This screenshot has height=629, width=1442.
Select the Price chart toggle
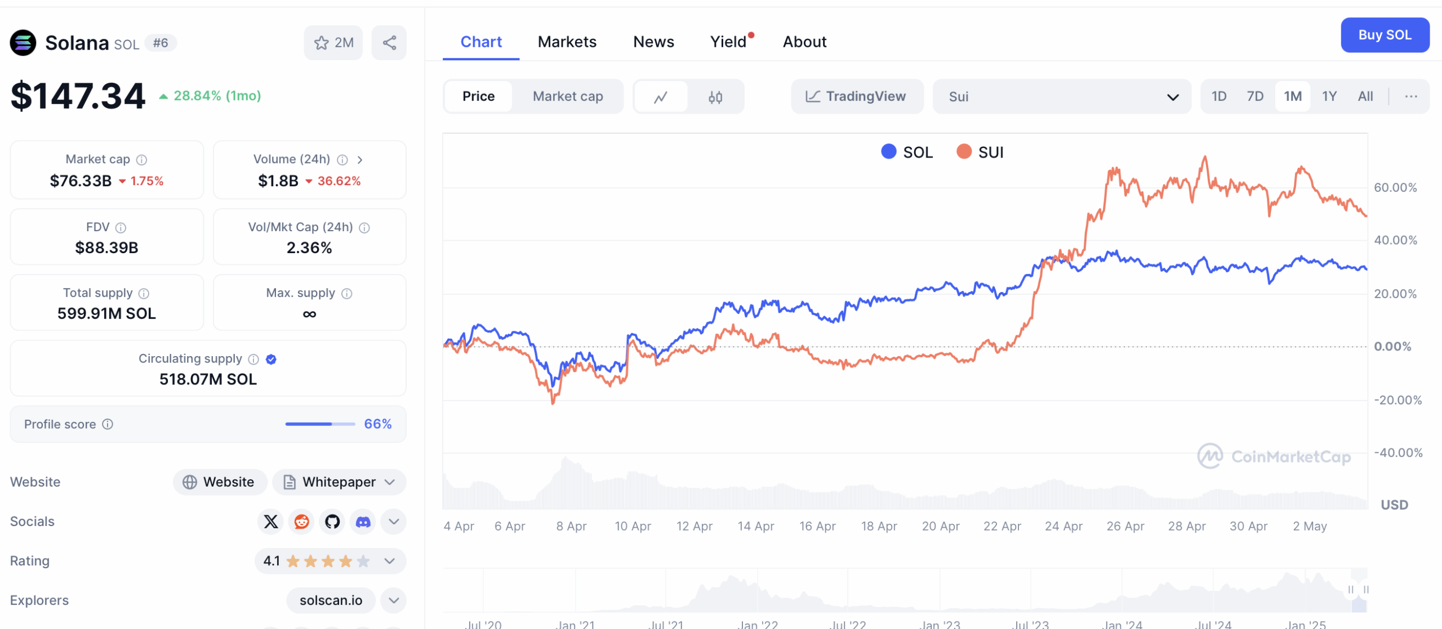click(478, 96)
